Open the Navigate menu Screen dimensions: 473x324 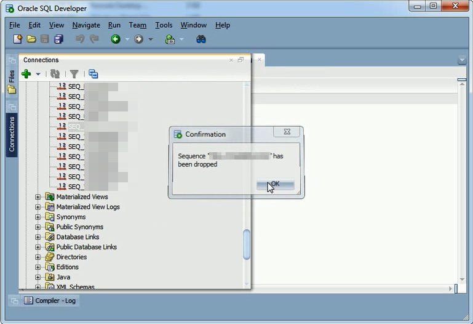pos(86,25)
